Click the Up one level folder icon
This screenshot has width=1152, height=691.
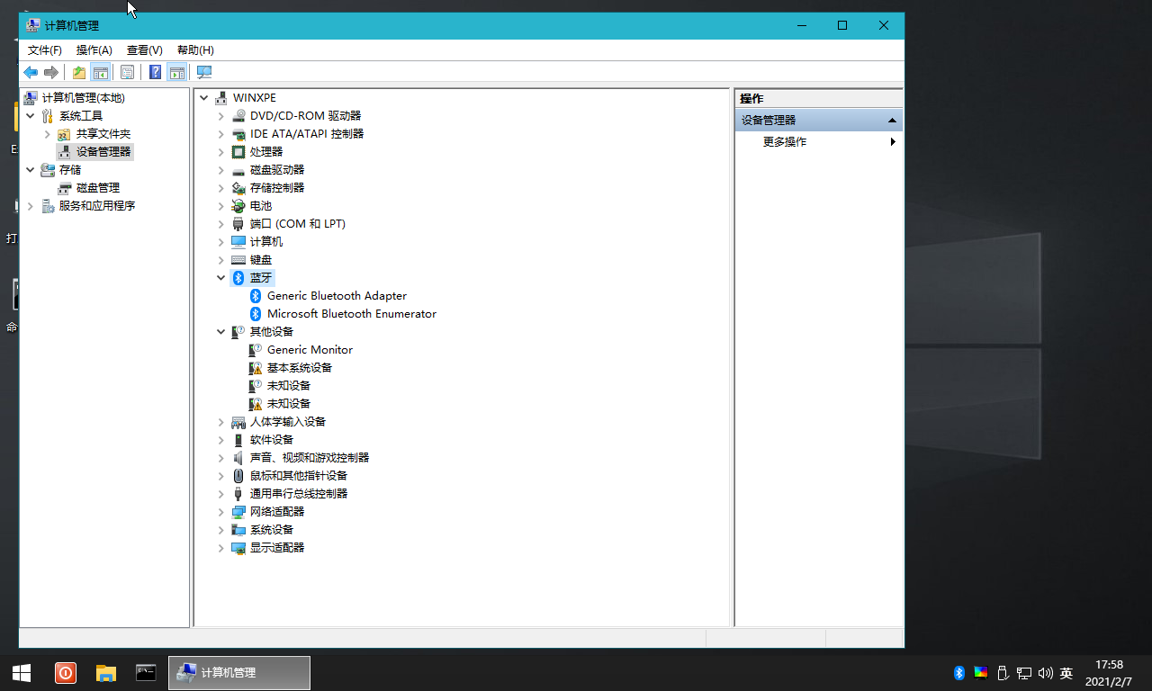point(79,73)
